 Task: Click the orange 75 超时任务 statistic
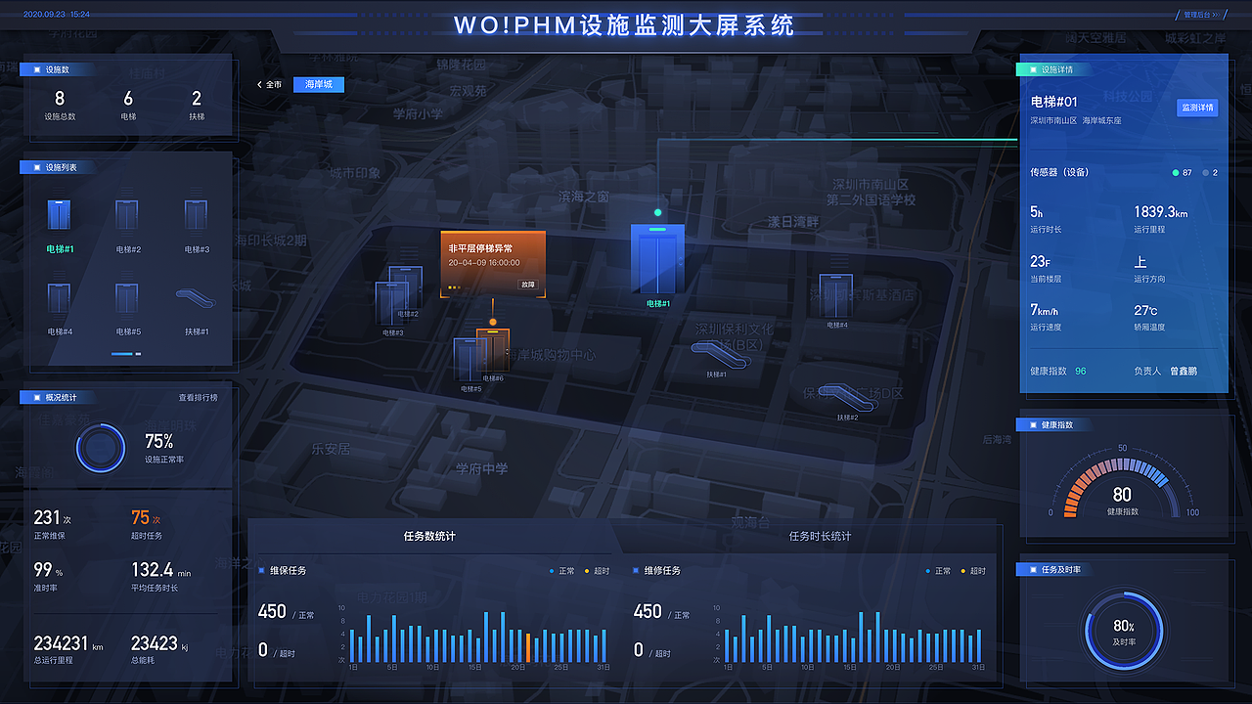146,518
